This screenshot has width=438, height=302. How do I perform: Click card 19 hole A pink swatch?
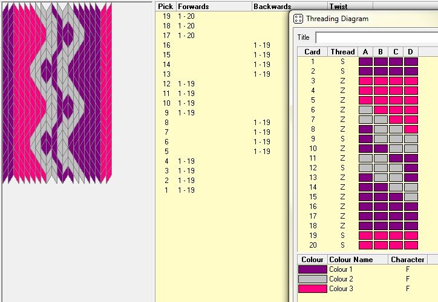click(365, 236)
